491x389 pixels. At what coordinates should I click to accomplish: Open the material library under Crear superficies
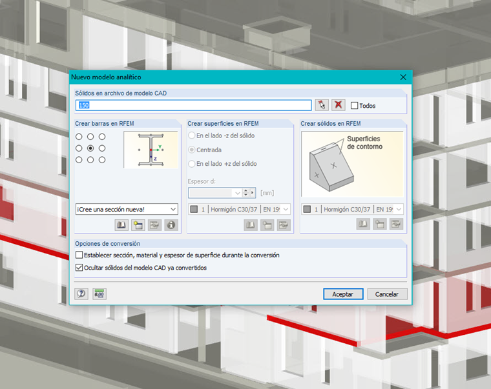[x=251, y=225]
